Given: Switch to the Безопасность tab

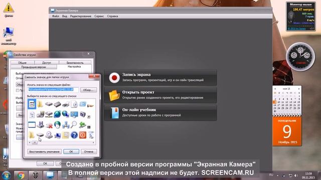Looking at the screenshot, I should [x=75, y=62].
